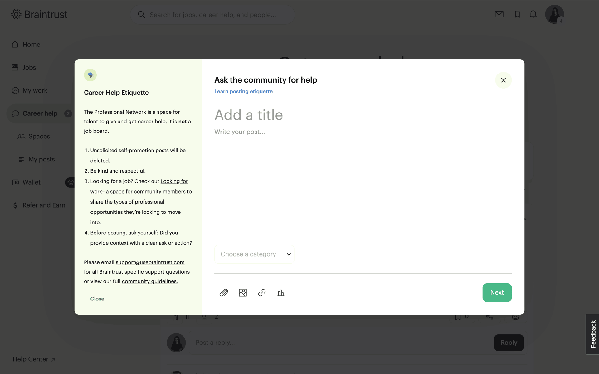Open Wallet in the sidebar
The height and width of the screenshot is (374, 599).
31,182
